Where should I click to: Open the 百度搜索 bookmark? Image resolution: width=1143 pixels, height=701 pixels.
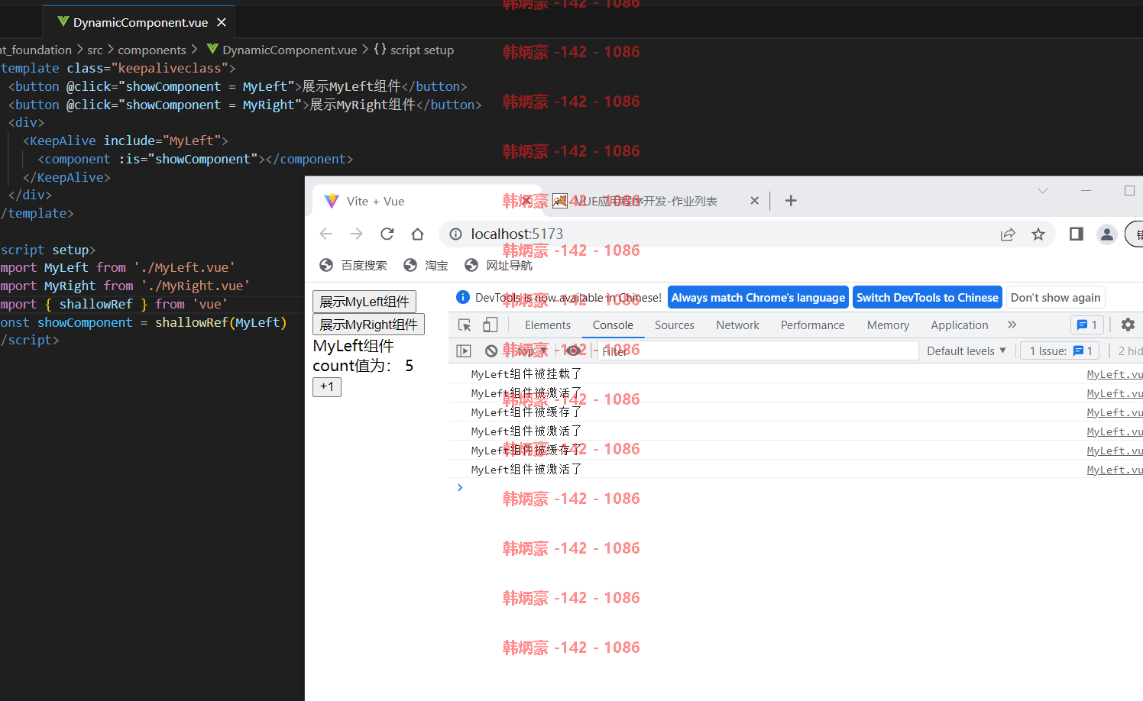[353, 265]
